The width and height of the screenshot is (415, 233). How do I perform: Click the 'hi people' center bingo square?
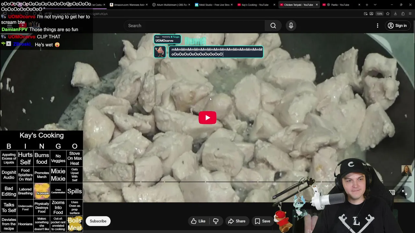click(x=42, y=191)
